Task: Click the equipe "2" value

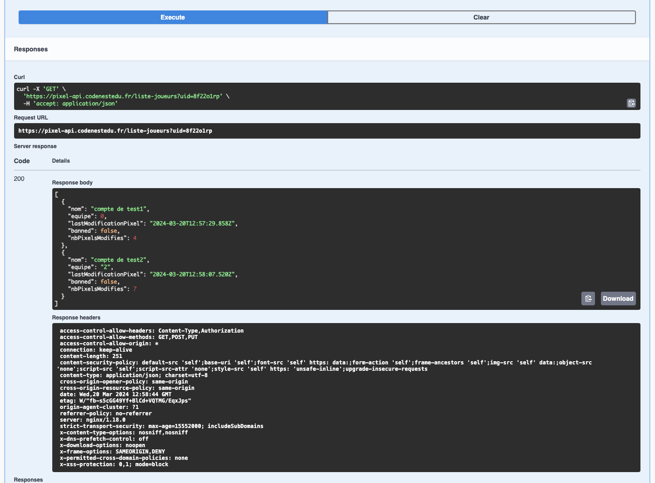Action: tap(105, 267)
